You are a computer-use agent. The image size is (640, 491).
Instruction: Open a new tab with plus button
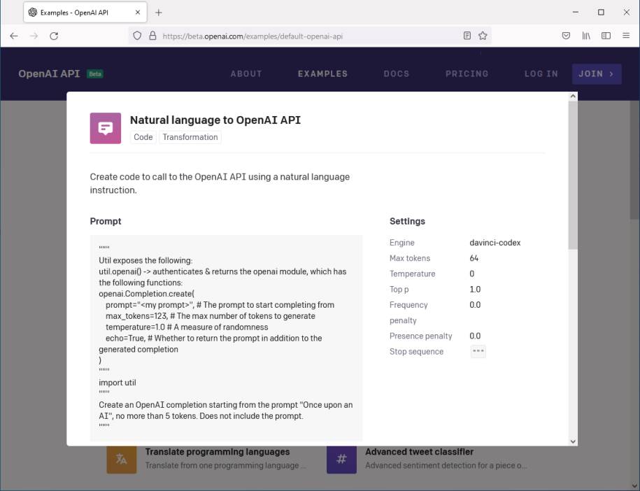point(159,13)
